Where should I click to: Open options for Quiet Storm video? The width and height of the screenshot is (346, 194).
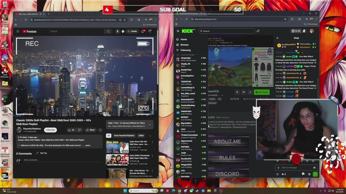[x=152, y=142]
